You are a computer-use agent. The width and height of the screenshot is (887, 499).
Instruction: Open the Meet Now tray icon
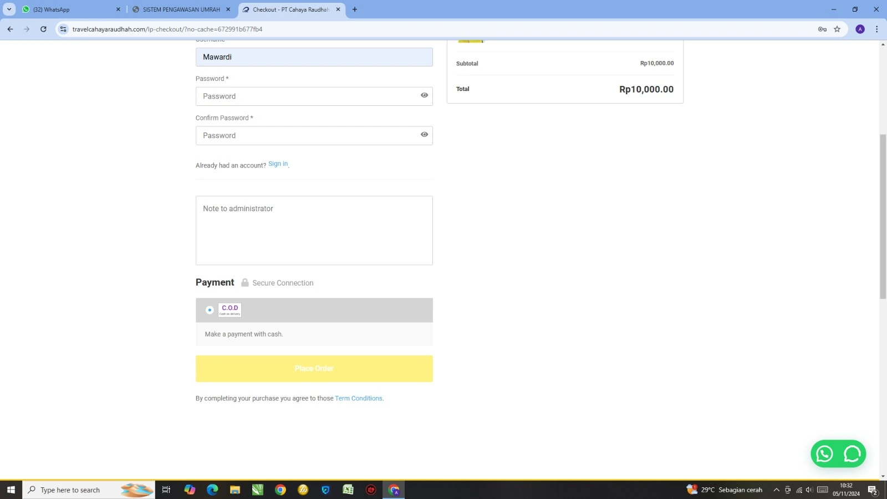(x=788, y=490)
